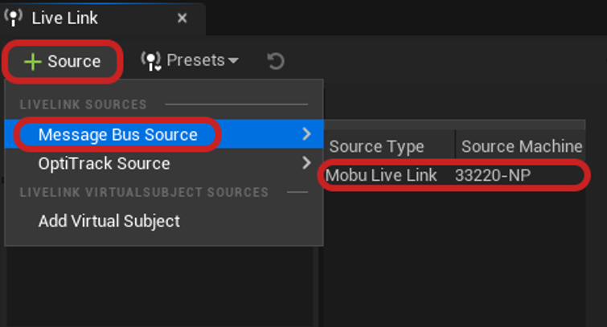607x327 pixels.
Task: Select OptiTrack Source menu item
Action: (x=104, y=163)
